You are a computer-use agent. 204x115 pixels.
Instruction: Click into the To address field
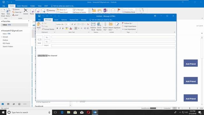coord(113,37)
